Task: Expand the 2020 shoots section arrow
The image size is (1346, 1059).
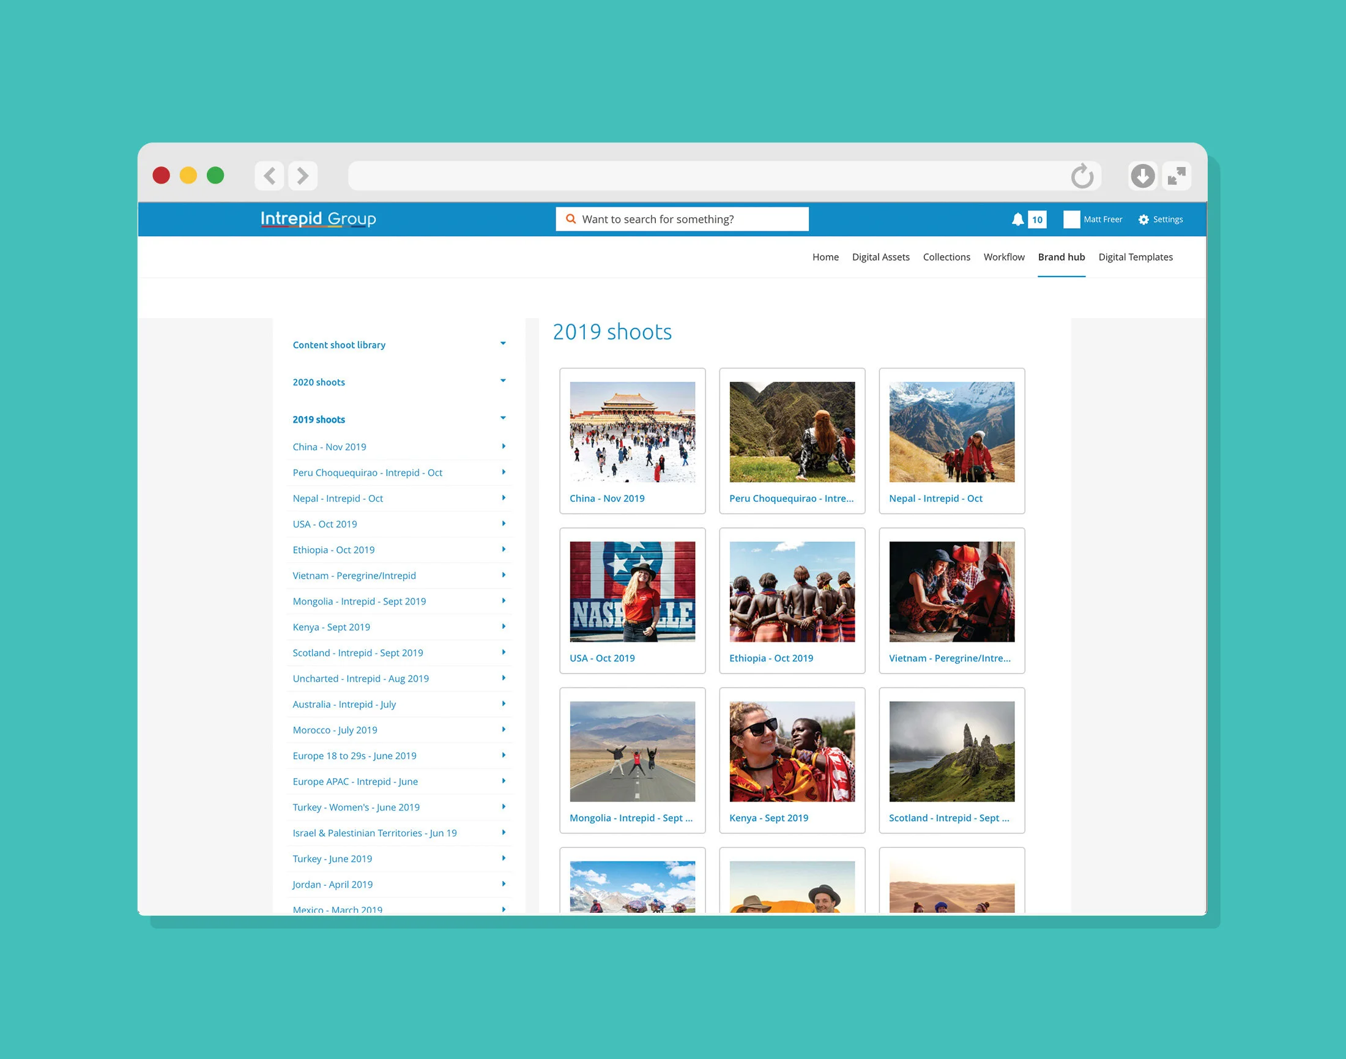Action: coord(503,381)
